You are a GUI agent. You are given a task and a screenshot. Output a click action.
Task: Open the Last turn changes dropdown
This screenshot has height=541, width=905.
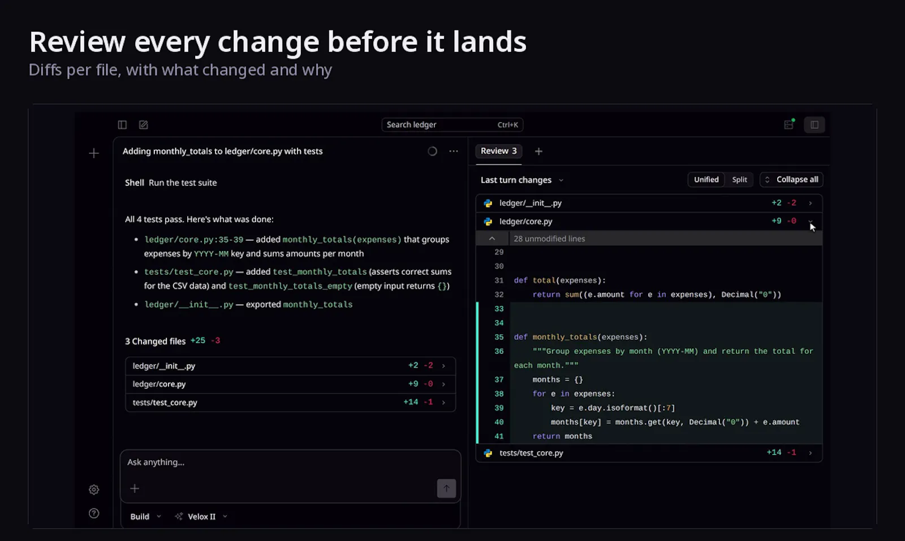coord(522,180)
